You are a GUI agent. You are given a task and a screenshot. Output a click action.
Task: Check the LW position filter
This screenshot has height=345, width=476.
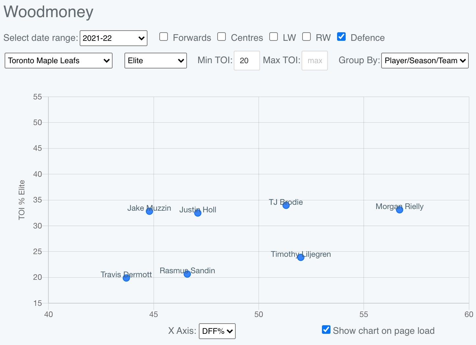pos(274,37)
